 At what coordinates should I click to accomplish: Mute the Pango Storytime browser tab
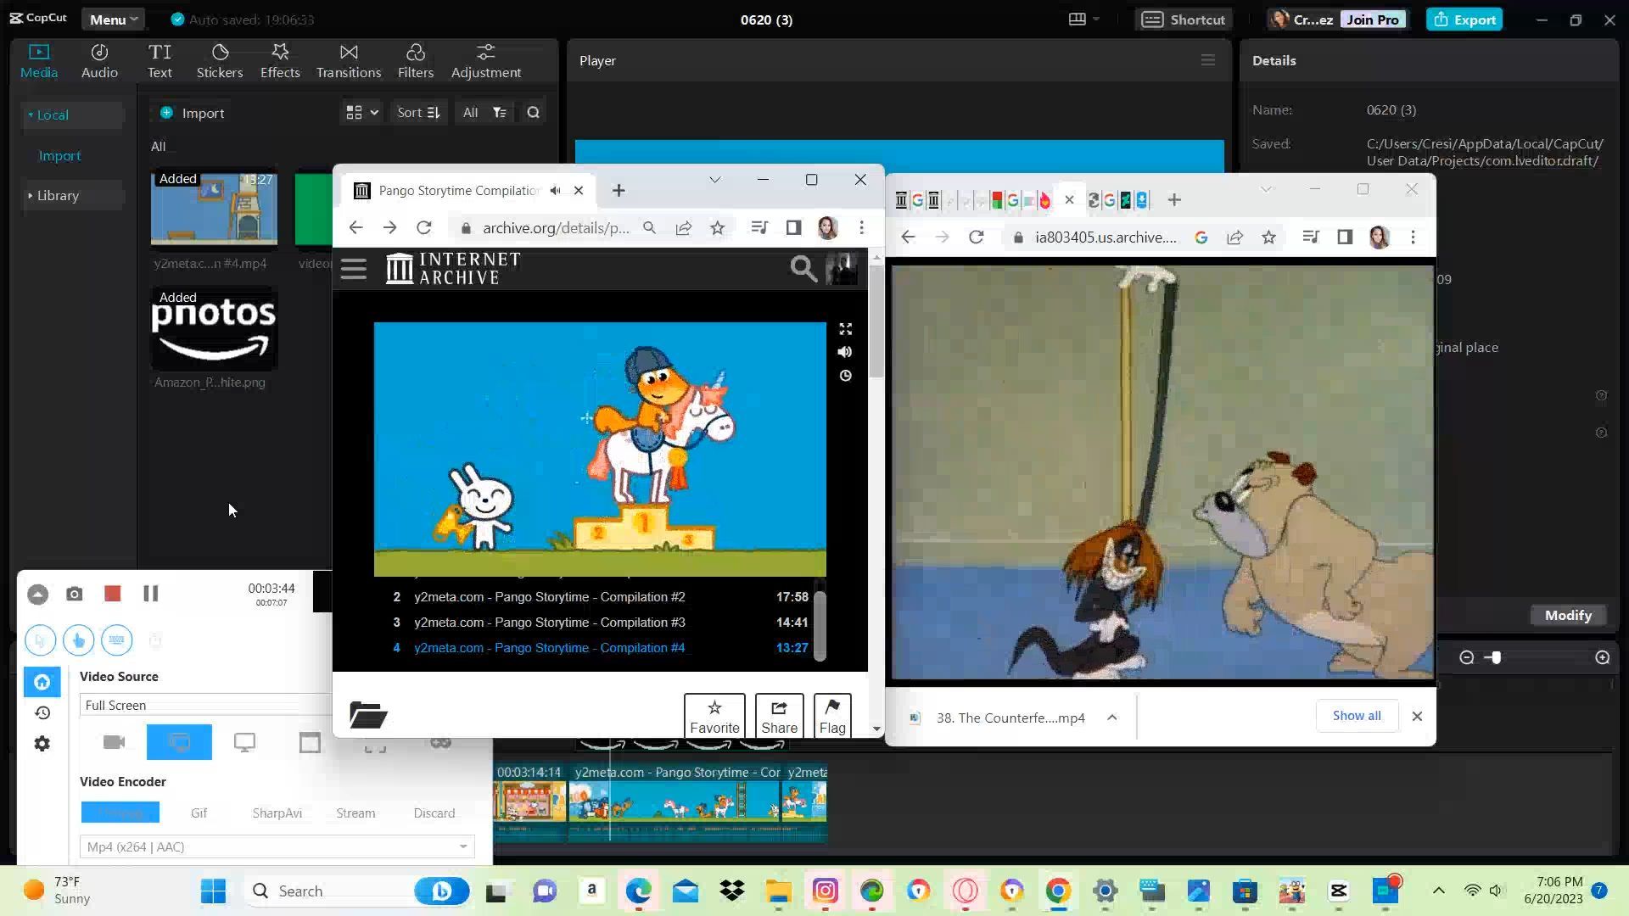point(555,190)
